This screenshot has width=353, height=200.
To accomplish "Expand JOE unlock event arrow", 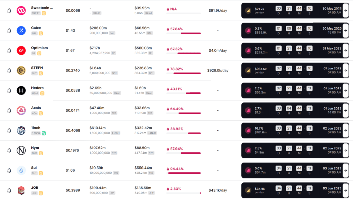I will [346, 190].
